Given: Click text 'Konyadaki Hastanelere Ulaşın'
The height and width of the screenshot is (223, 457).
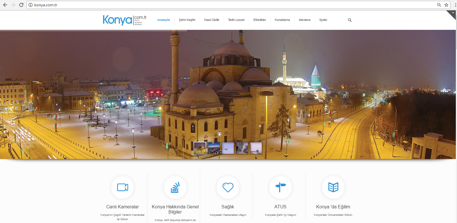Looking at the screenshot, I should tap(228, 215).
